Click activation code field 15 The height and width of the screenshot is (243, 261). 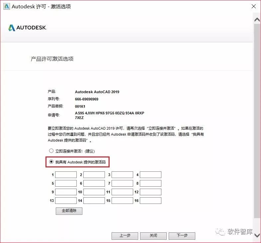tap(122, 201)
